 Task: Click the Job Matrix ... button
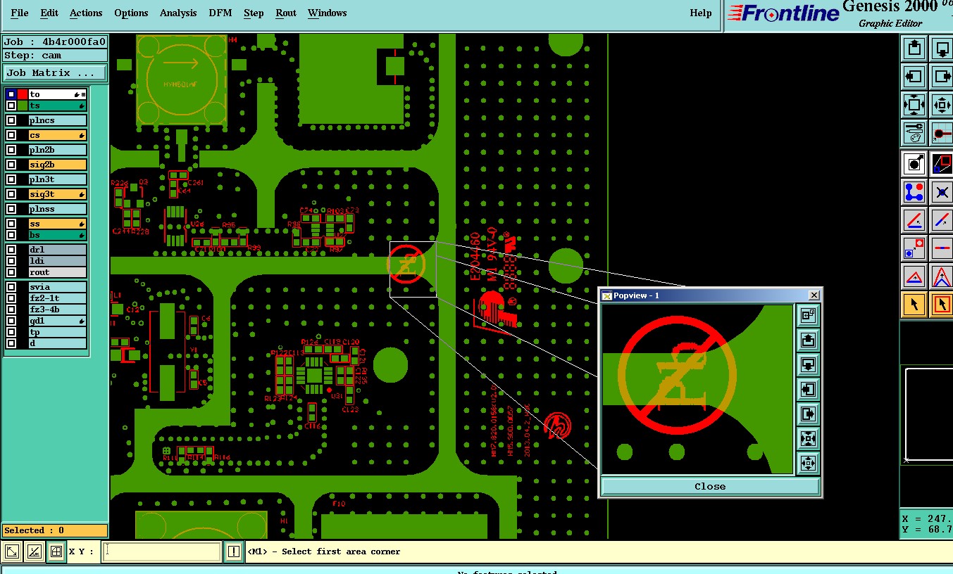pyautogui.click(x=56, y=72)
